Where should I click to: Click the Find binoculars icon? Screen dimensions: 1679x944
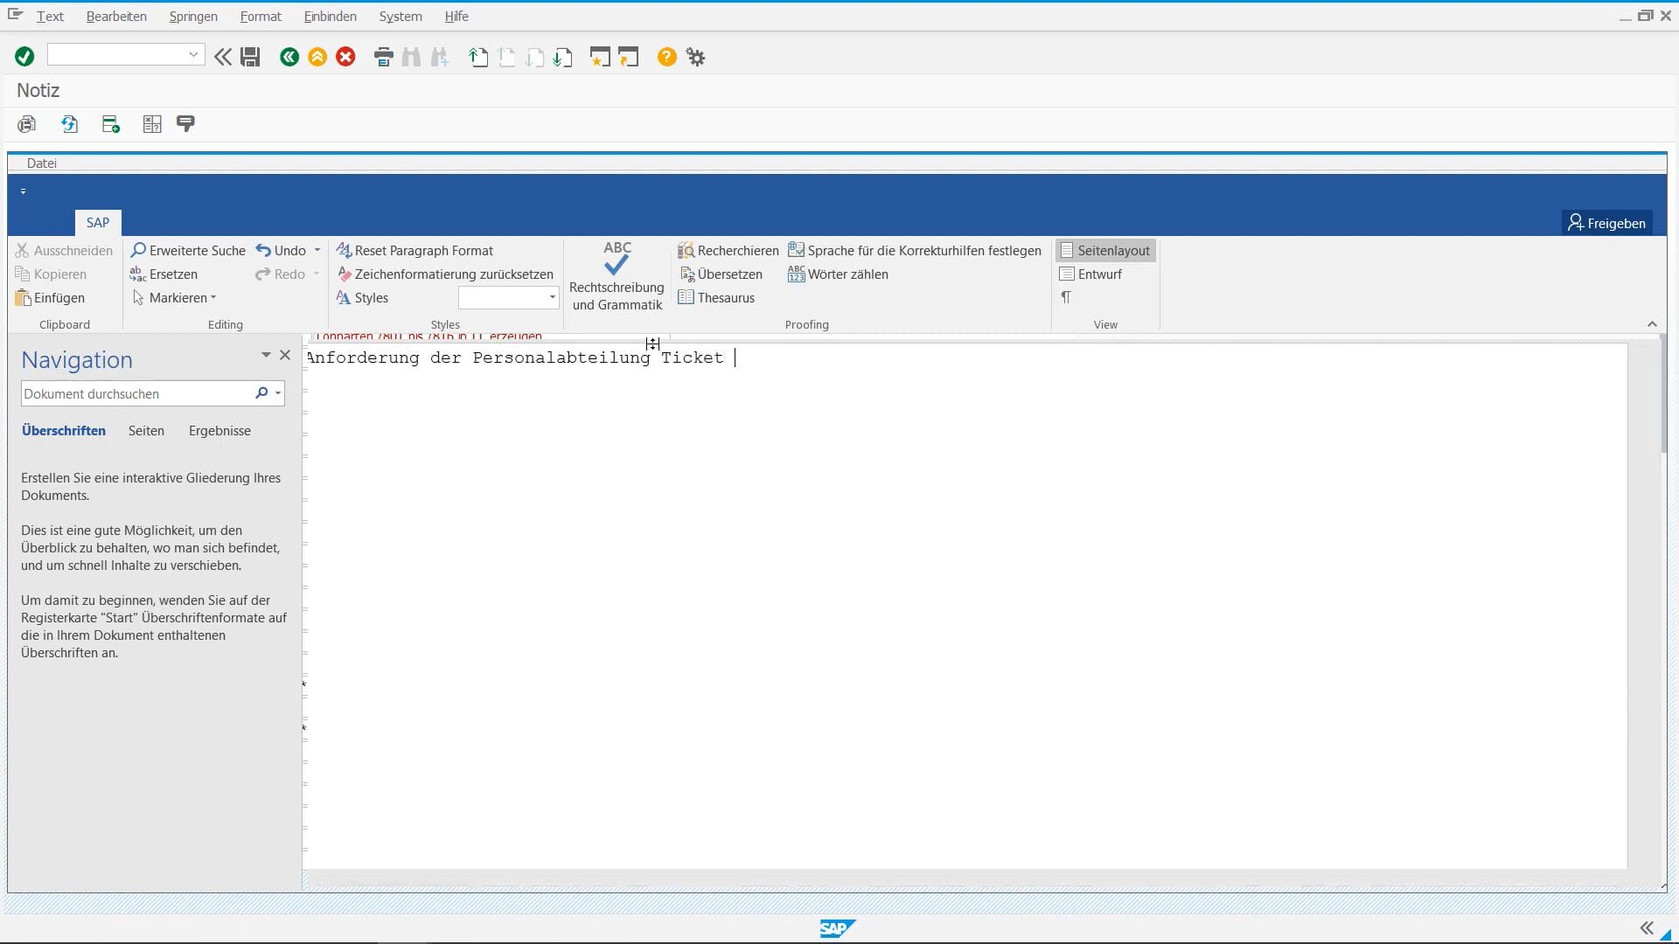(411, 57)
